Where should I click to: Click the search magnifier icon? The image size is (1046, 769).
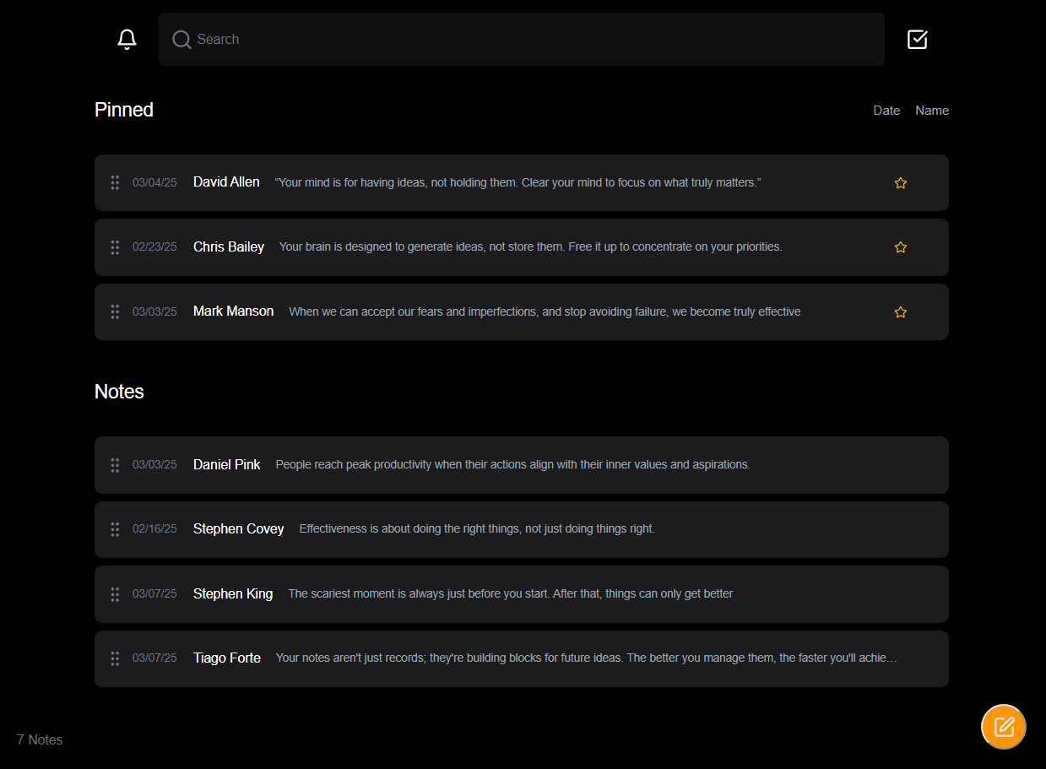tap(181, 40)
